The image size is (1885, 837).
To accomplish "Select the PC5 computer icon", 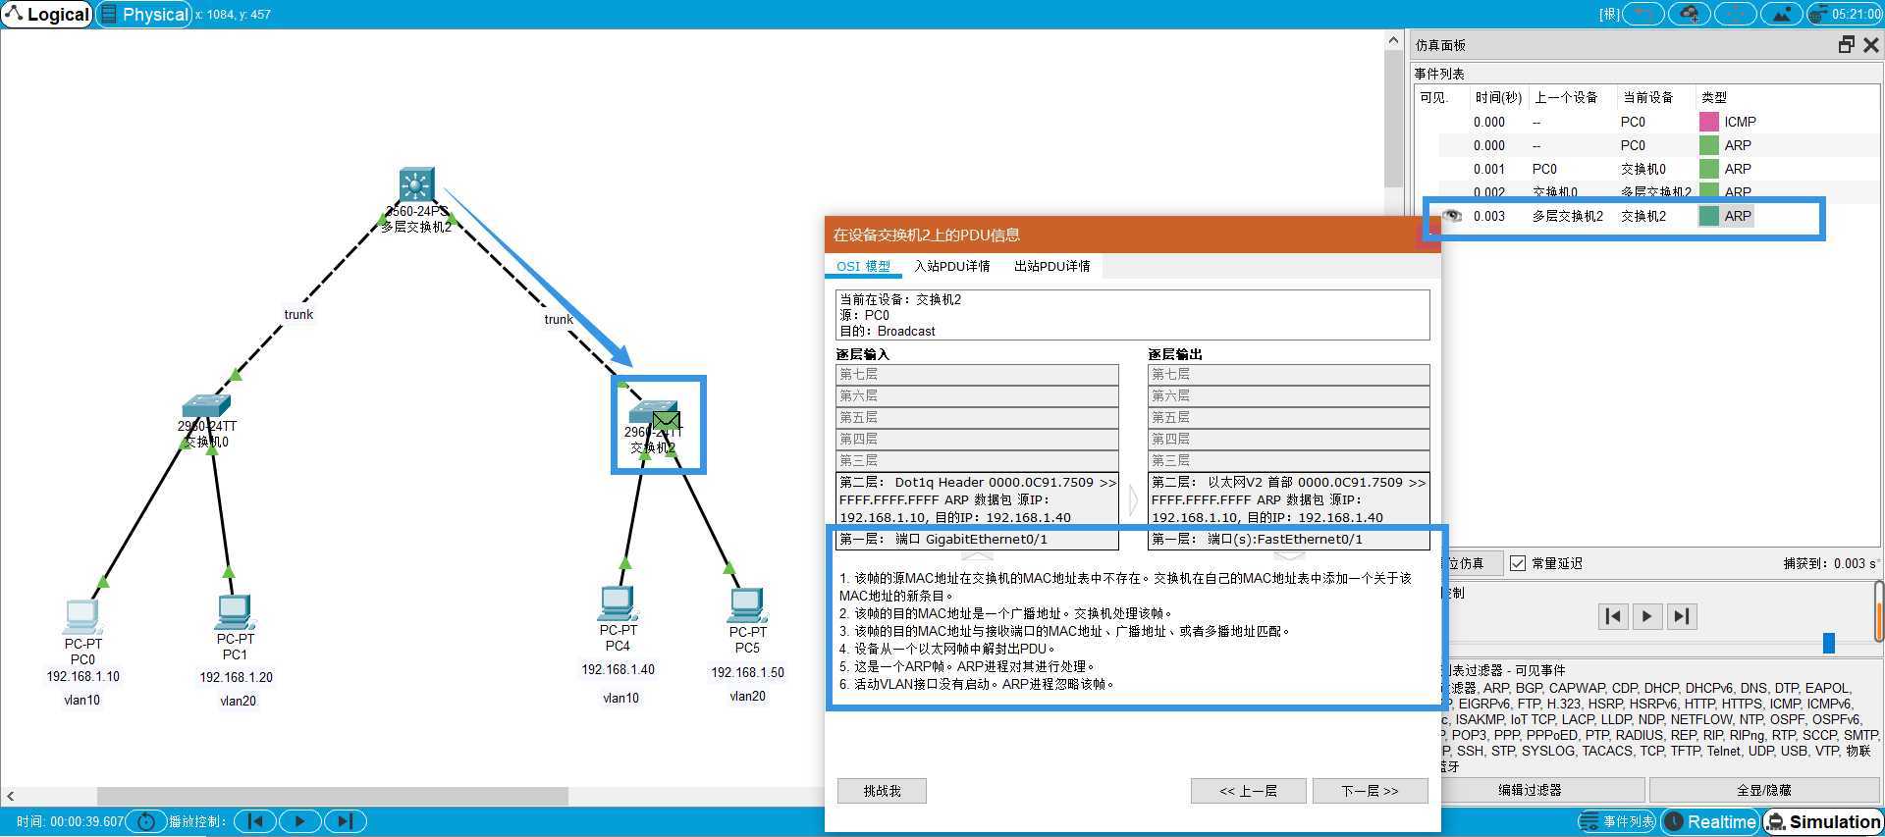I will (x=747, y=605).
